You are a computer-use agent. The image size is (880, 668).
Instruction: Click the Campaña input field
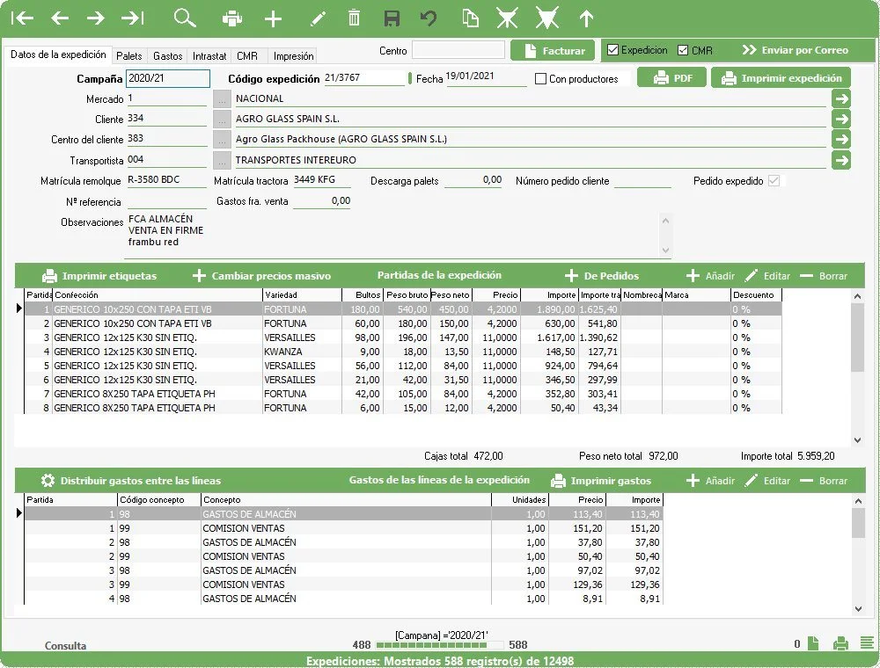(x=168, y=78)
